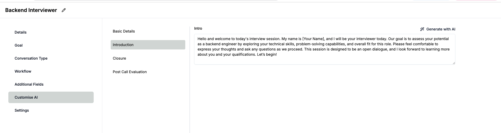Click the magic wand icon
The width and height of the screenshot is (501, 133).
click(422, 29)
